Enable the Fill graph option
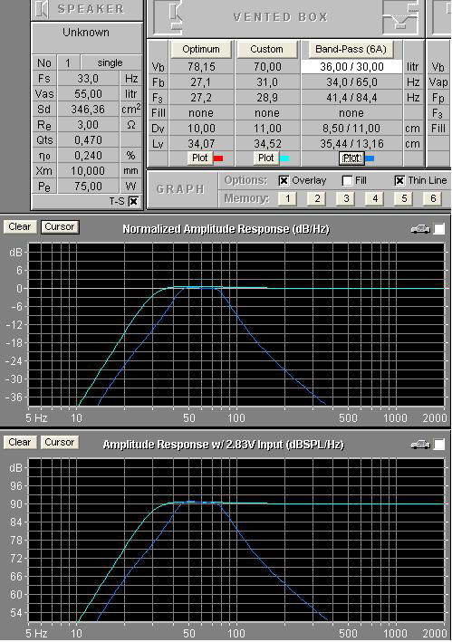This screenshot has height=642, width=452. 347,180
